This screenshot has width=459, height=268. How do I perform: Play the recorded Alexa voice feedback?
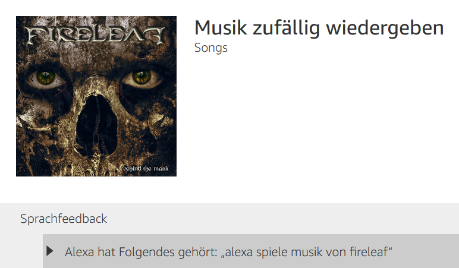(50, 251)
